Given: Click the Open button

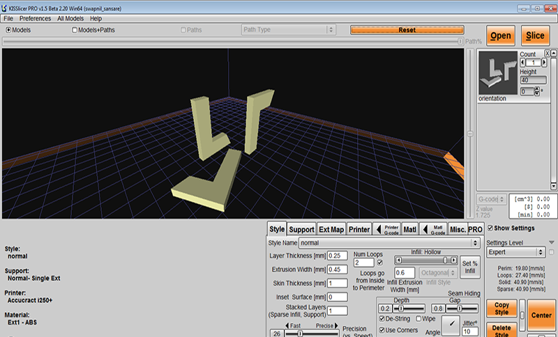Looking at the screenshot, I should point(501,36).
